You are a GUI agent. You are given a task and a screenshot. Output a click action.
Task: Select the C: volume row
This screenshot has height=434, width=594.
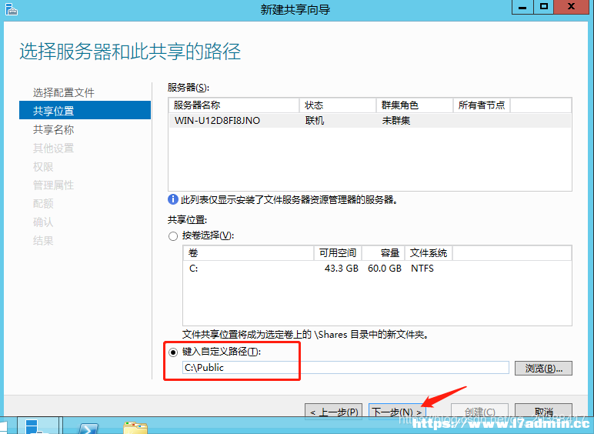pos(377,269)
